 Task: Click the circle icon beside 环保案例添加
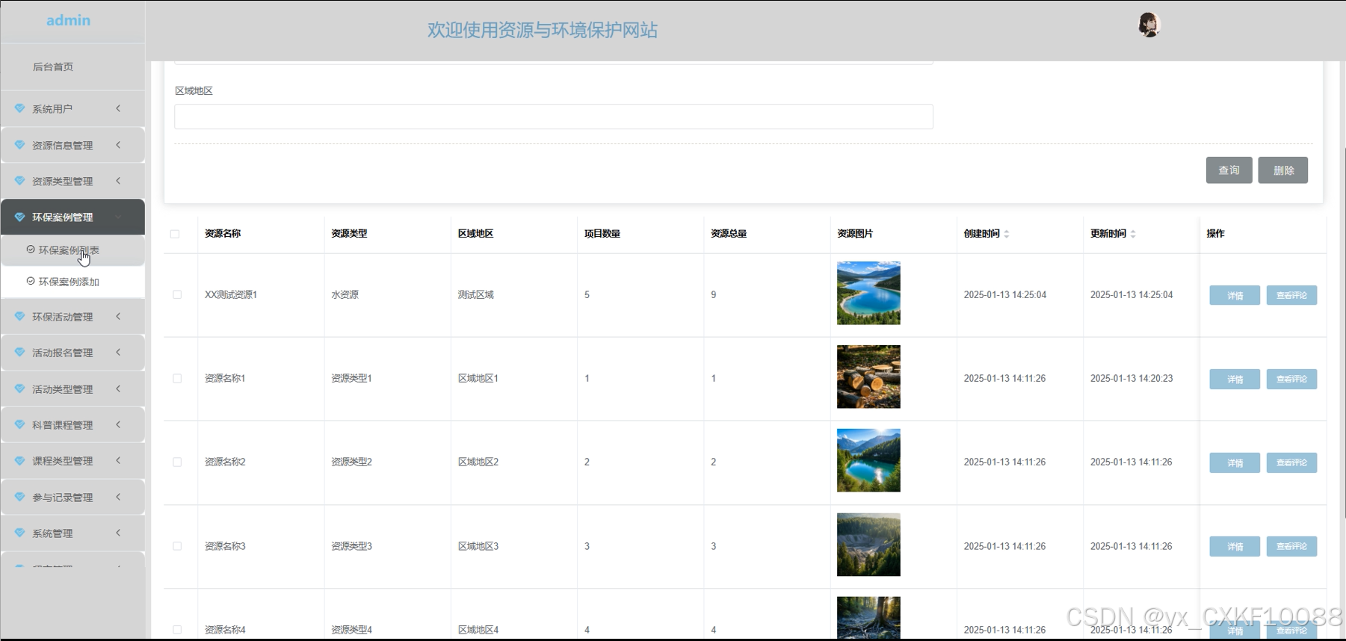31,281
